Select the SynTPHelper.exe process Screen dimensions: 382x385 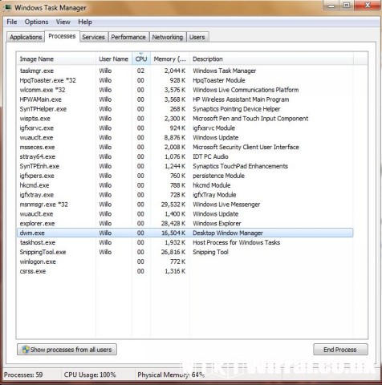click(x=185, y=109)
